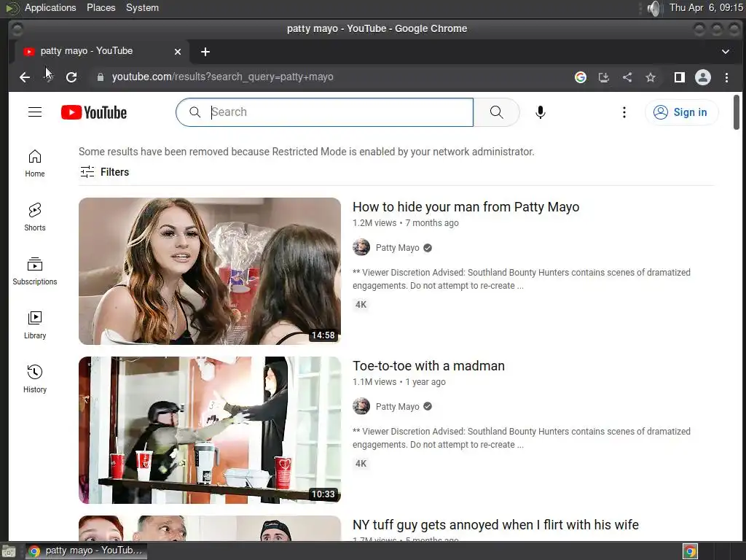Click the Restricted Mode notice text
The height and width of the screenshot is (560, 746).
307,152
